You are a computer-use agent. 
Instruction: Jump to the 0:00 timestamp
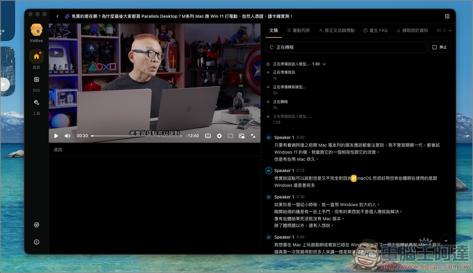[300, 137]
